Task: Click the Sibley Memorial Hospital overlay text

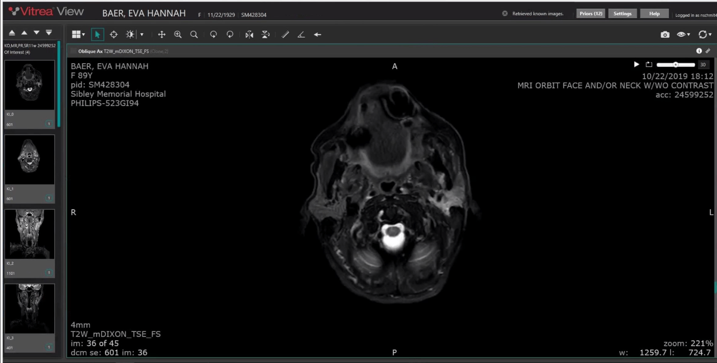Action: 118,94
